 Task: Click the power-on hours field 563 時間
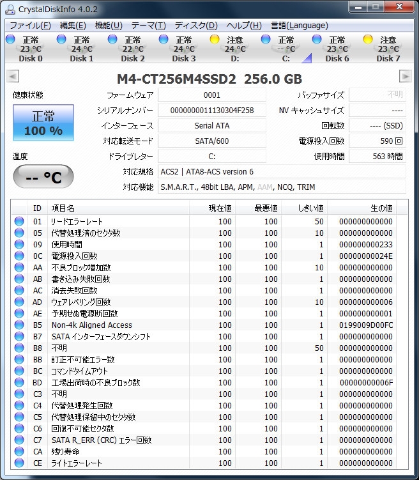click(377, 156)
